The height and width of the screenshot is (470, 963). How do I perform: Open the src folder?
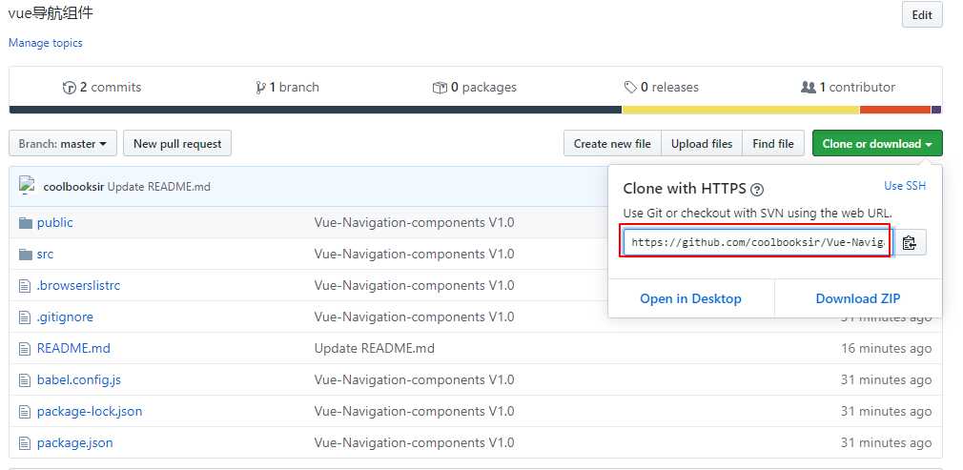coord(45,255)
